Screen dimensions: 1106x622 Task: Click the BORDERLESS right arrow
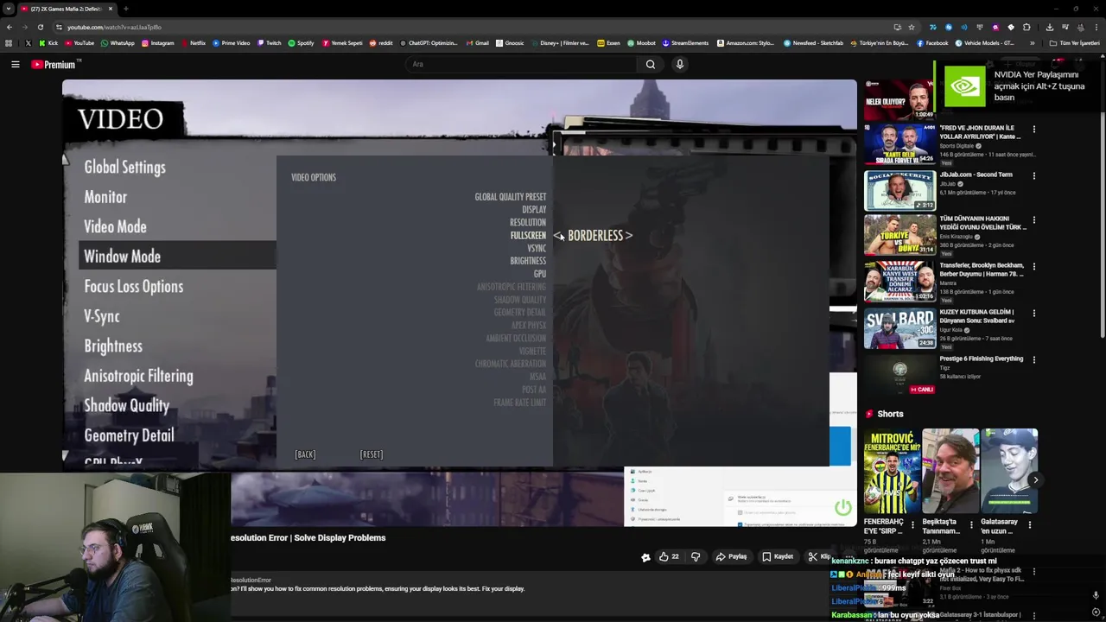point(628,235)
